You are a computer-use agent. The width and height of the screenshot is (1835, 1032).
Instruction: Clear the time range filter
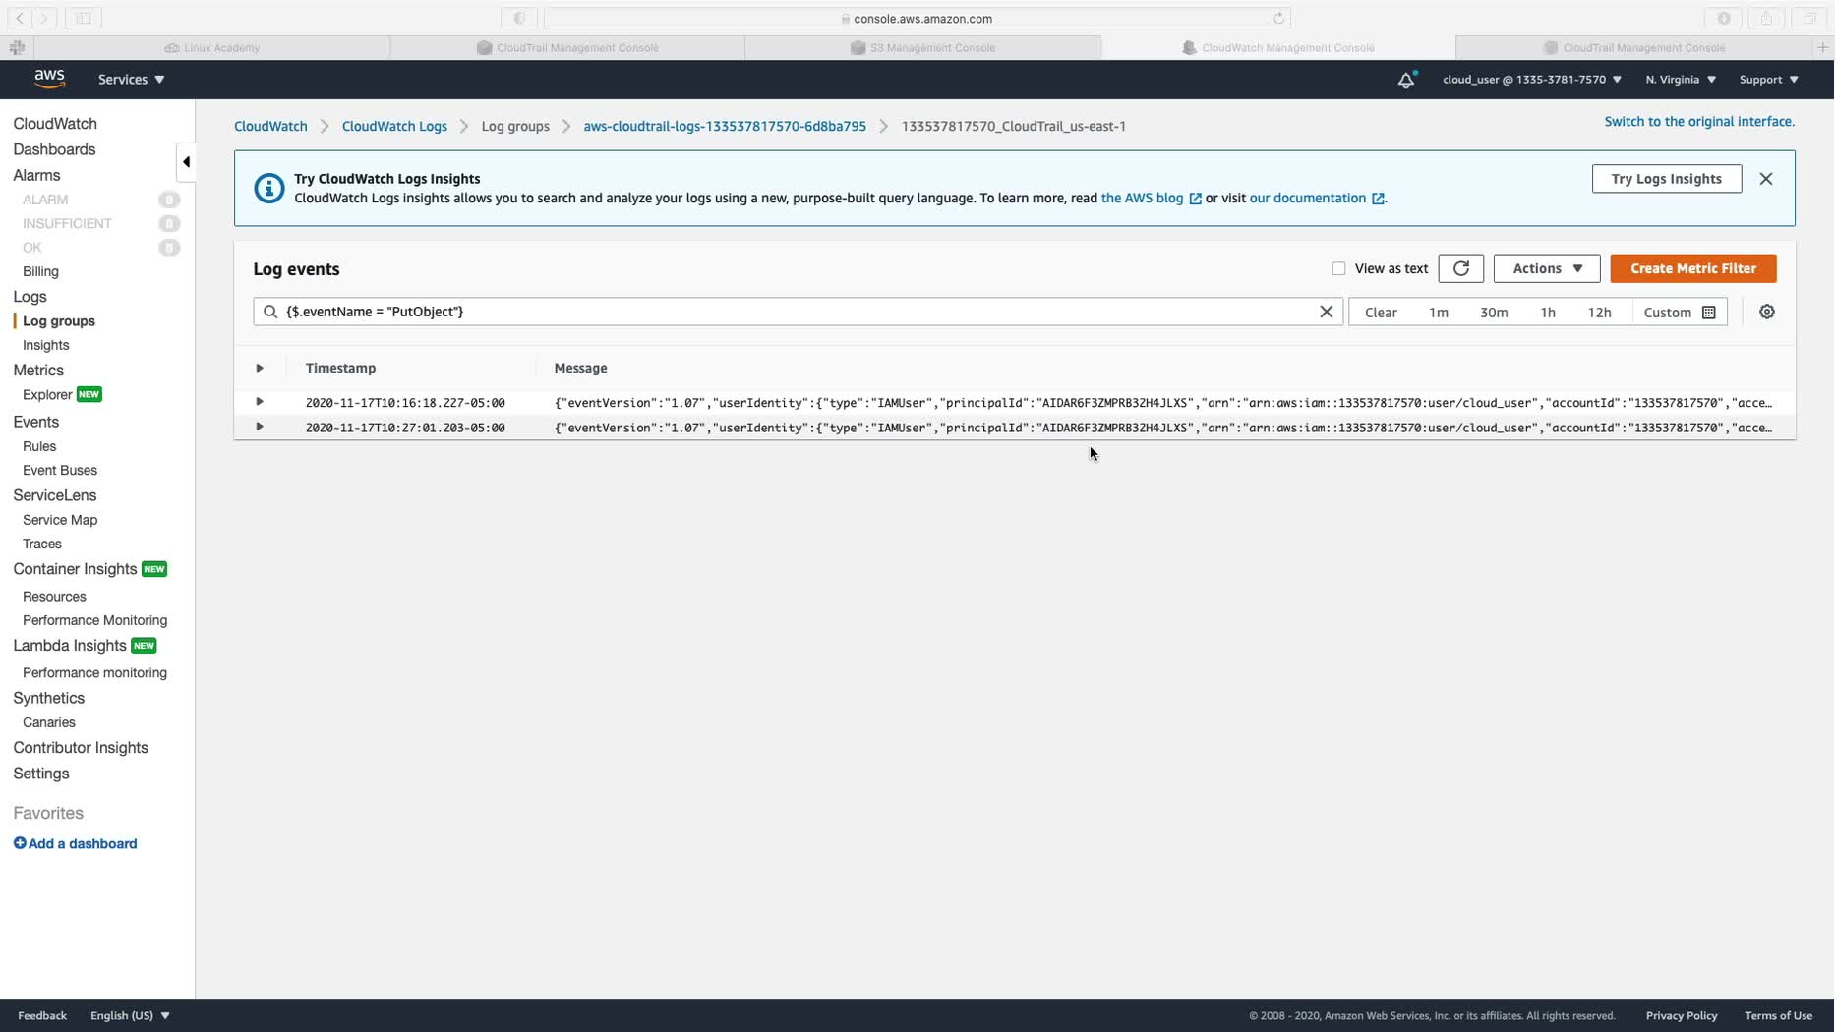pyautogui.click(x=1381, y=313)
